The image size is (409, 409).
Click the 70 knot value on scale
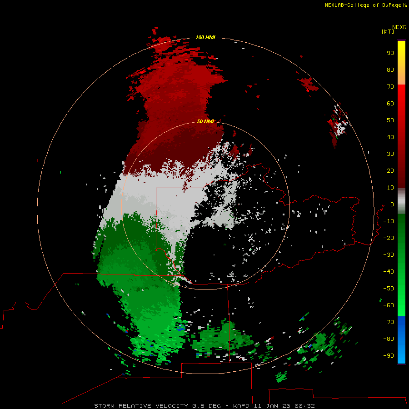(390, 87)
